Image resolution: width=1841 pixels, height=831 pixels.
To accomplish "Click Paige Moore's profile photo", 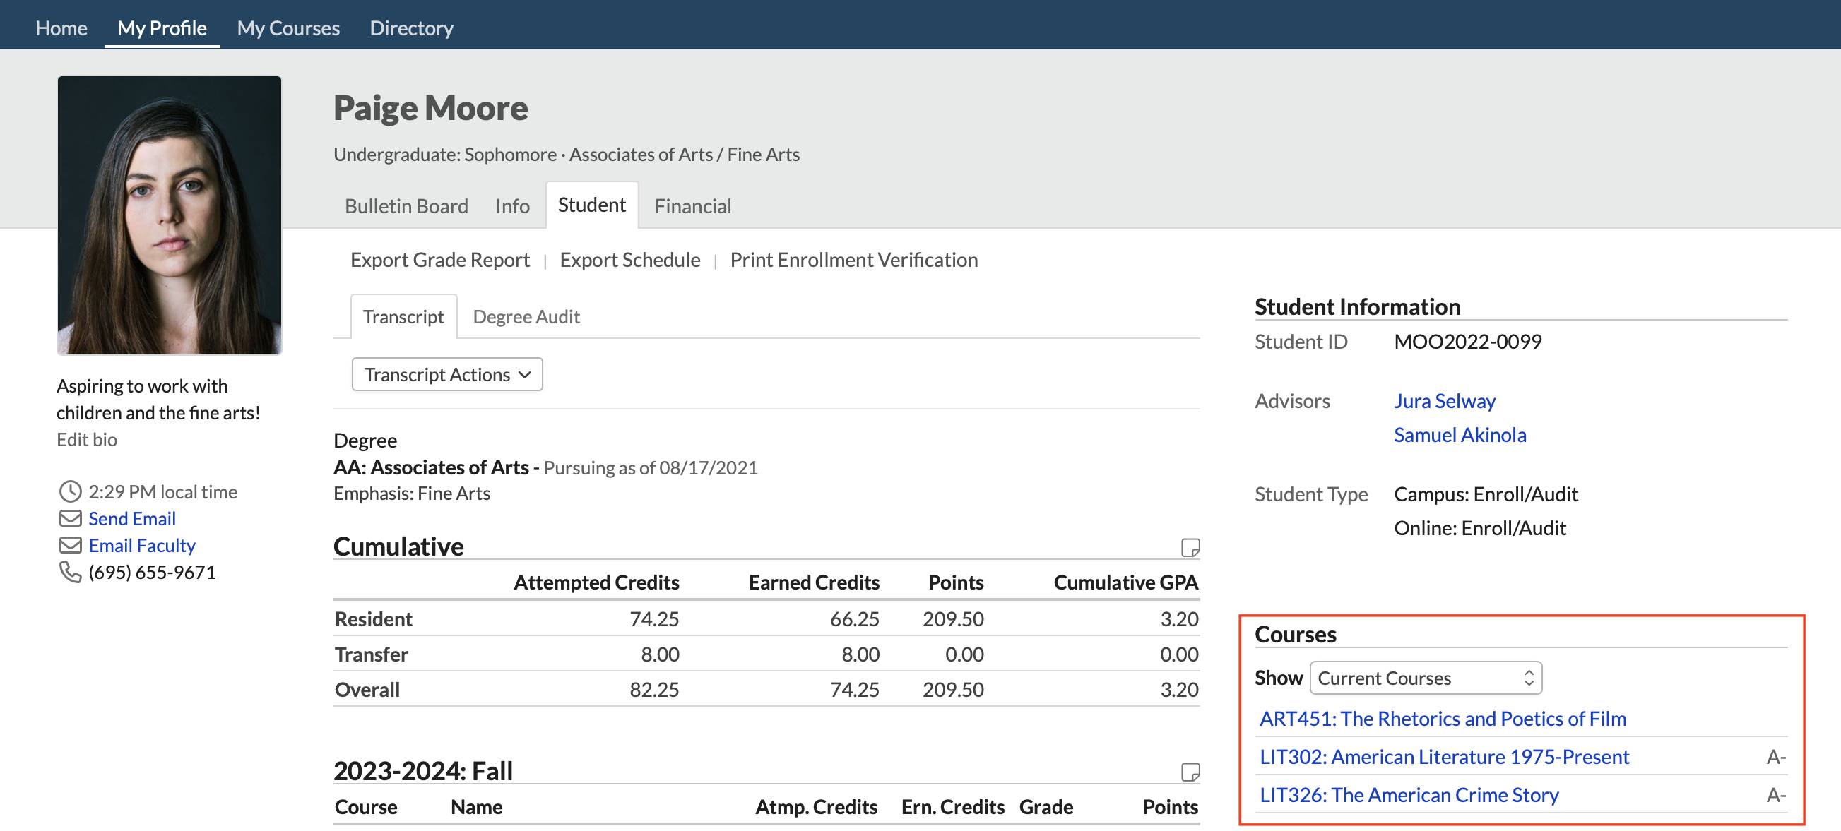I will tap(170, 215).
